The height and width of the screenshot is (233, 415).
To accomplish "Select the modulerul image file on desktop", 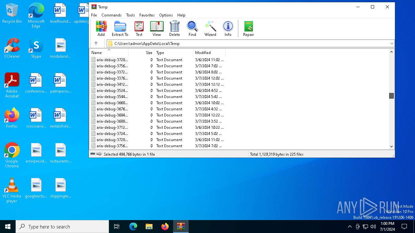I will pyautogui.click(x=60, y=48).
